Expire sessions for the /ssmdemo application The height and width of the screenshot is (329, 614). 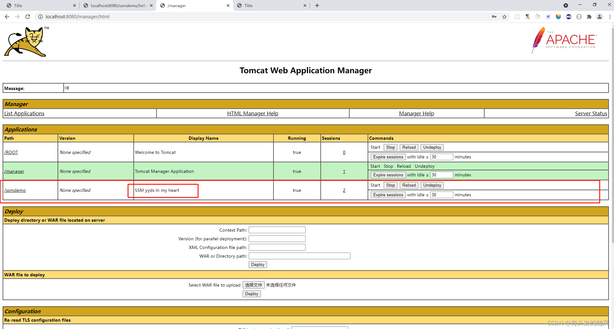388,195
